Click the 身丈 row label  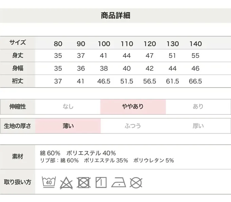click(18, 55)
